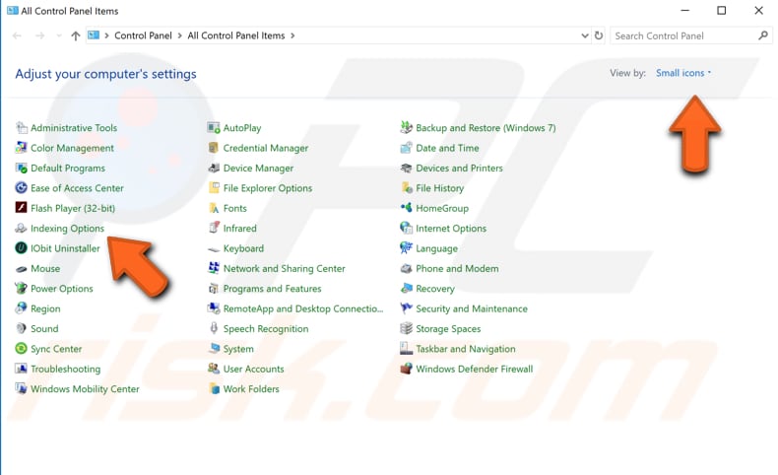The width and height of the screenshot is (778, 475).
Task: Open the Keyboard link
Action: pyautogui.click(x=243, y=248)
